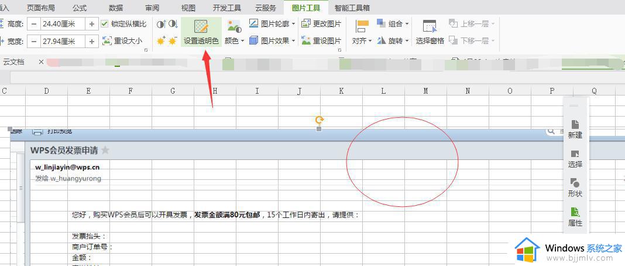The image size is (625, 266).
Task: Select the 图片工具 tab
Action: (305, 8)
